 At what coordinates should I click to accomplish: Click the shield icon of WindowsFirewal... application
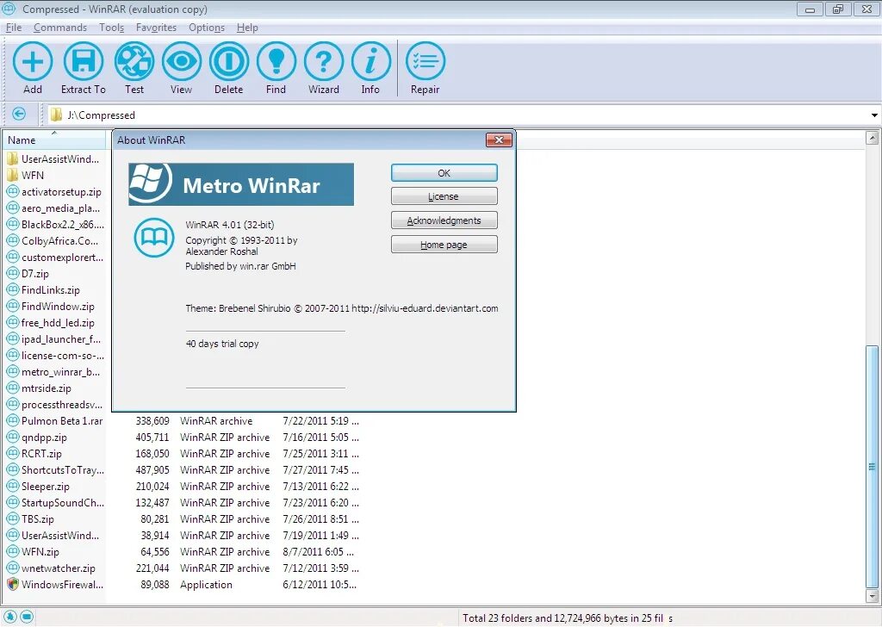[x=13, y=584]
